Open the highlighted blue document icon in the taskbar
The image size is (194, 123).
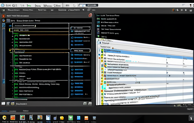click(48, 118)
